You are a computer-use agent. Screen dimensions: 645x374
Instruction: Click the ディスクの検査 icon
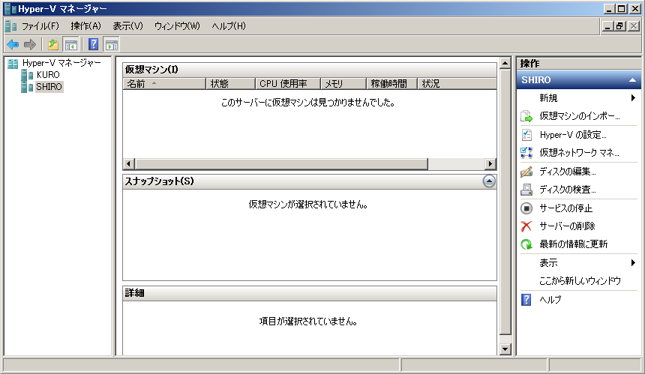pos(526,190)
